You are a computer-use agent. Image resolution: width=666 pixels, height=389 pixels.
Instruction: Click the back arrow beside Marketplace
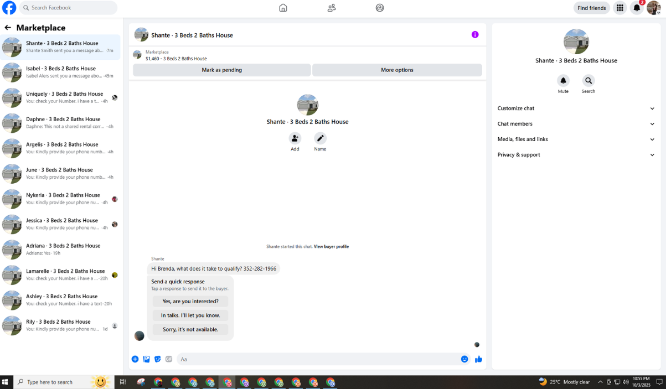coord(8,28)
